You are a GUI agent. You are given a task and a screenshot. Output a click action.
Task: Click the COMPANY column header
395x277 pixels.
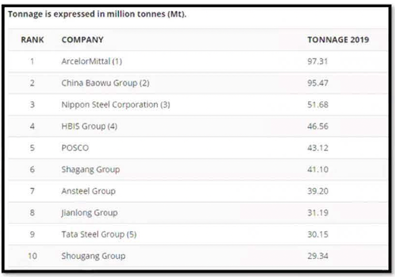tap(82, 40)
